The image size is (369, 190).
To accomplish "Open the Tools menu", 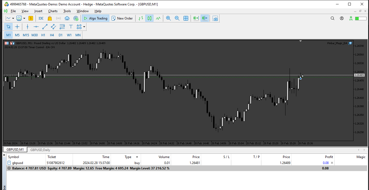I will (67, 11).
